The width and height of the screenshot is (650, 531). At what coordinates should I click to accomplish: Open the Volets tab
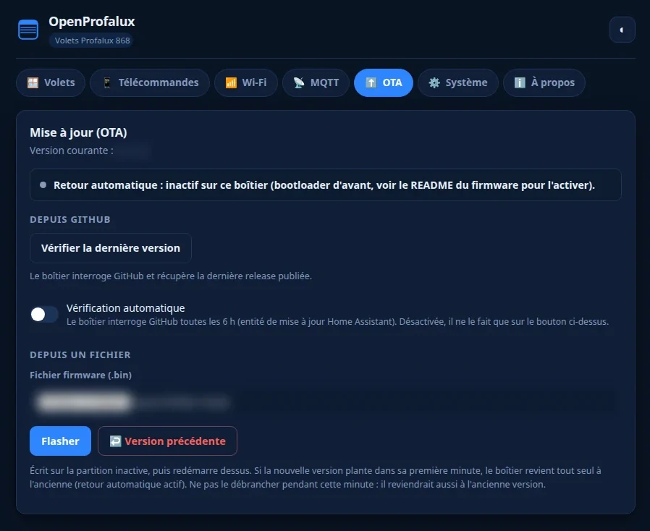51,82
